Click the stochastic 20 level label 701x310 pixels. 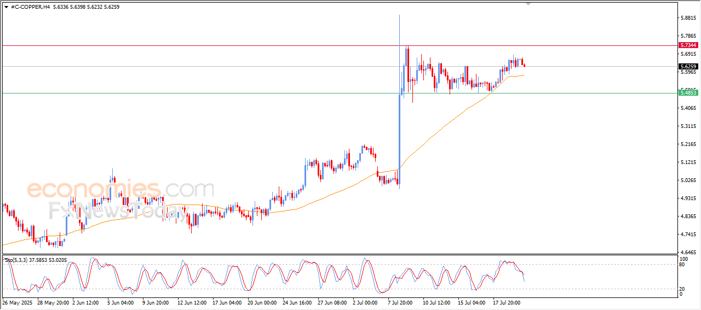click(682, 289)
